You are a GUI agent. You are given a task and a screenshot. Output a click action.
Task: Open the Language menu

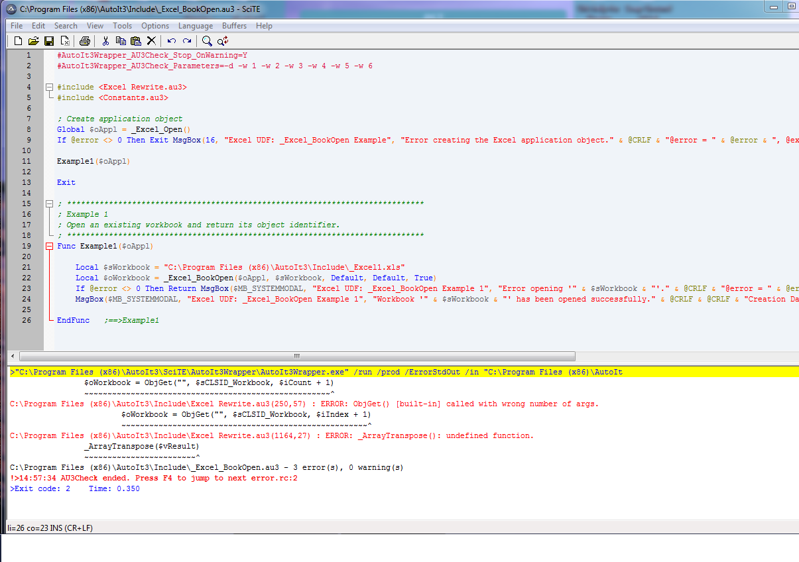click(196, 26)
